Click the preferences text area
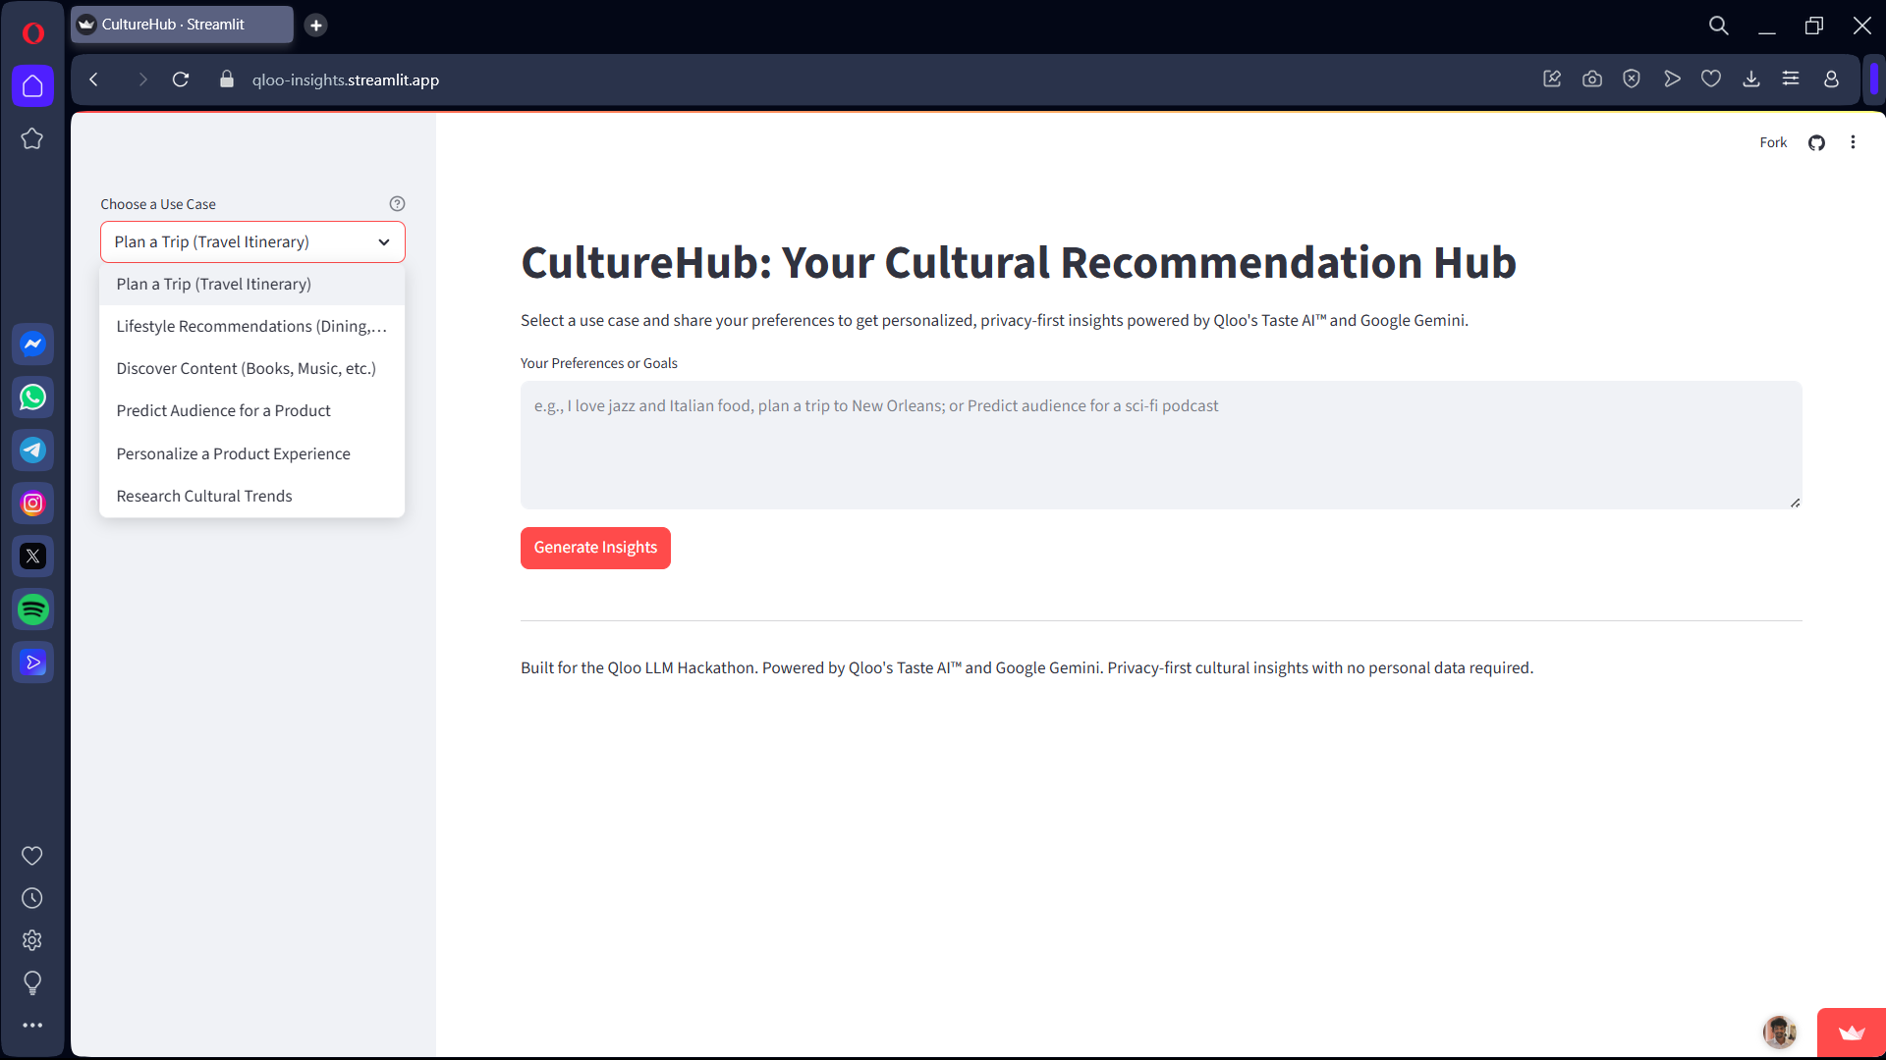The image size is (1886, 1060). coord(1160,445)
